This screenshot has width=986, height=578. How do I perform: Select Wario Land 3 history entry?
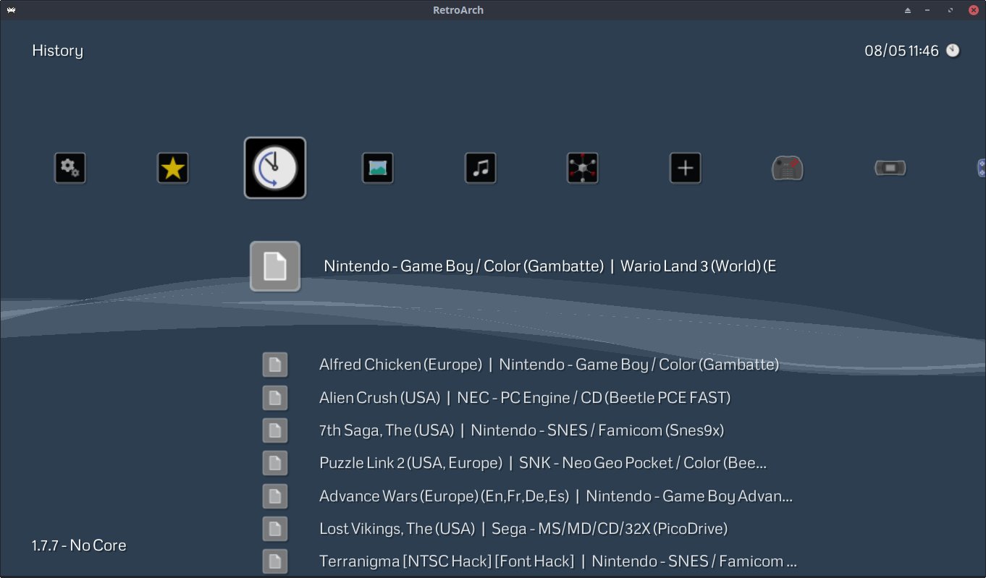(549, 266)
